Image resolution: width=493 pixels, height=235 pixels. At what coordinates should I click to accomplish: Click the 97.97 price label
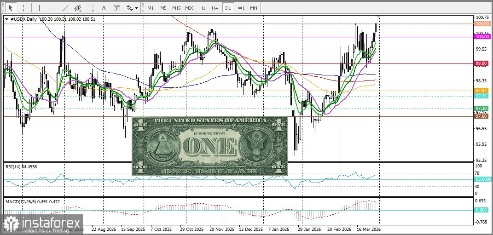[x=481, y=91]
